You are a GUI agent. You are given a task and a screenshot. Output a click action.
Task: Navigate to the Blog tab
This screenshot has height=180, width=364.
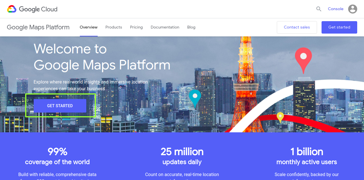click(x=191, y=27)
